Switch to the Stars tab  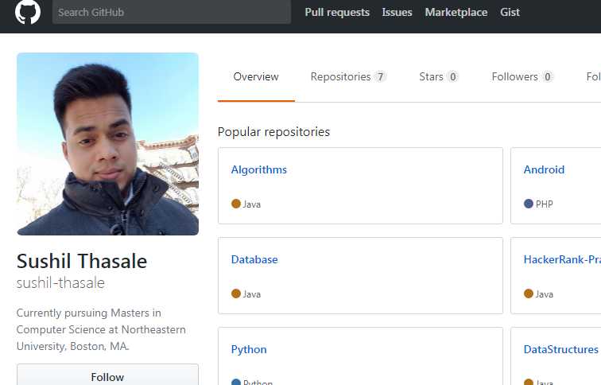[439, 77]
